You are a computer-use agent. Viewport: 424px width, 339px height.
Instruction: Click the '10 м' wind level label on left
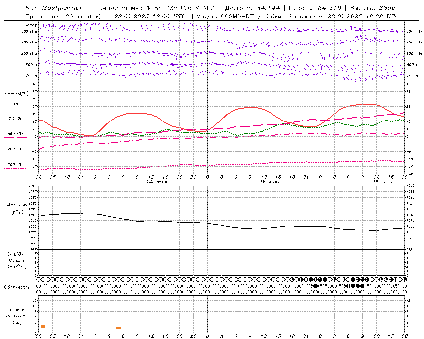[x=32, y=75]
